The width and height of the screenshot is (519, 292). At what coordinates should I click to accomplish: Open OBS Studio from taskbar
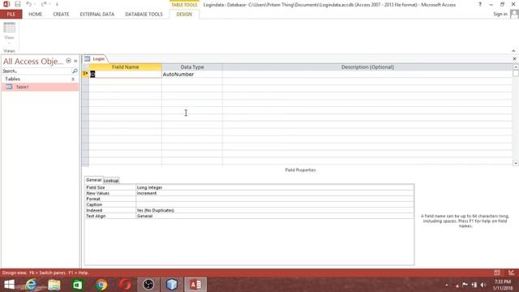[x=148, y=285]
